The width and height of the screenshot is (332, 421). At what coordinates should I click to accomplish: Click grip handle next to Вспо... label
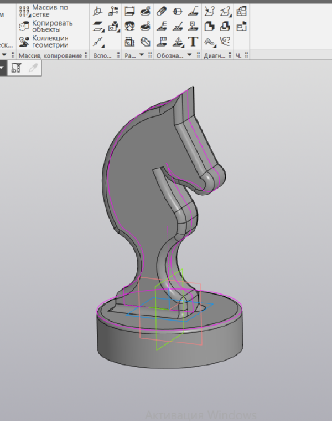tap(118, 55)
